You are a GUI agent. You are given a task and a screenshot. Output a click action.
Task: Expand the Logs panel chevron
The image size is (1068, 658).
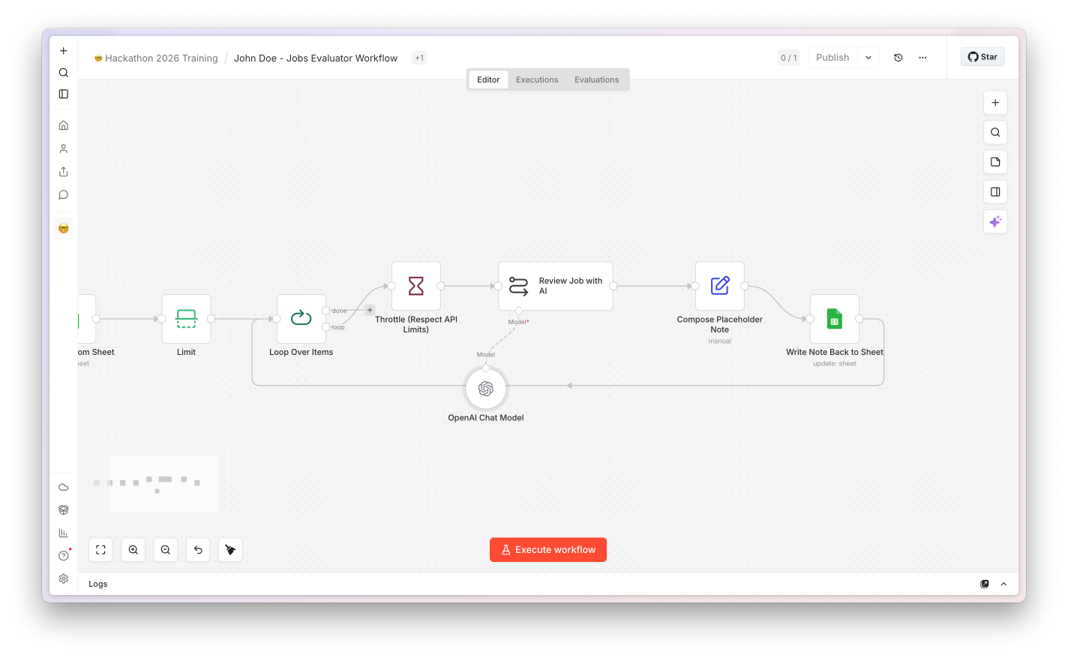[1003, 584]
